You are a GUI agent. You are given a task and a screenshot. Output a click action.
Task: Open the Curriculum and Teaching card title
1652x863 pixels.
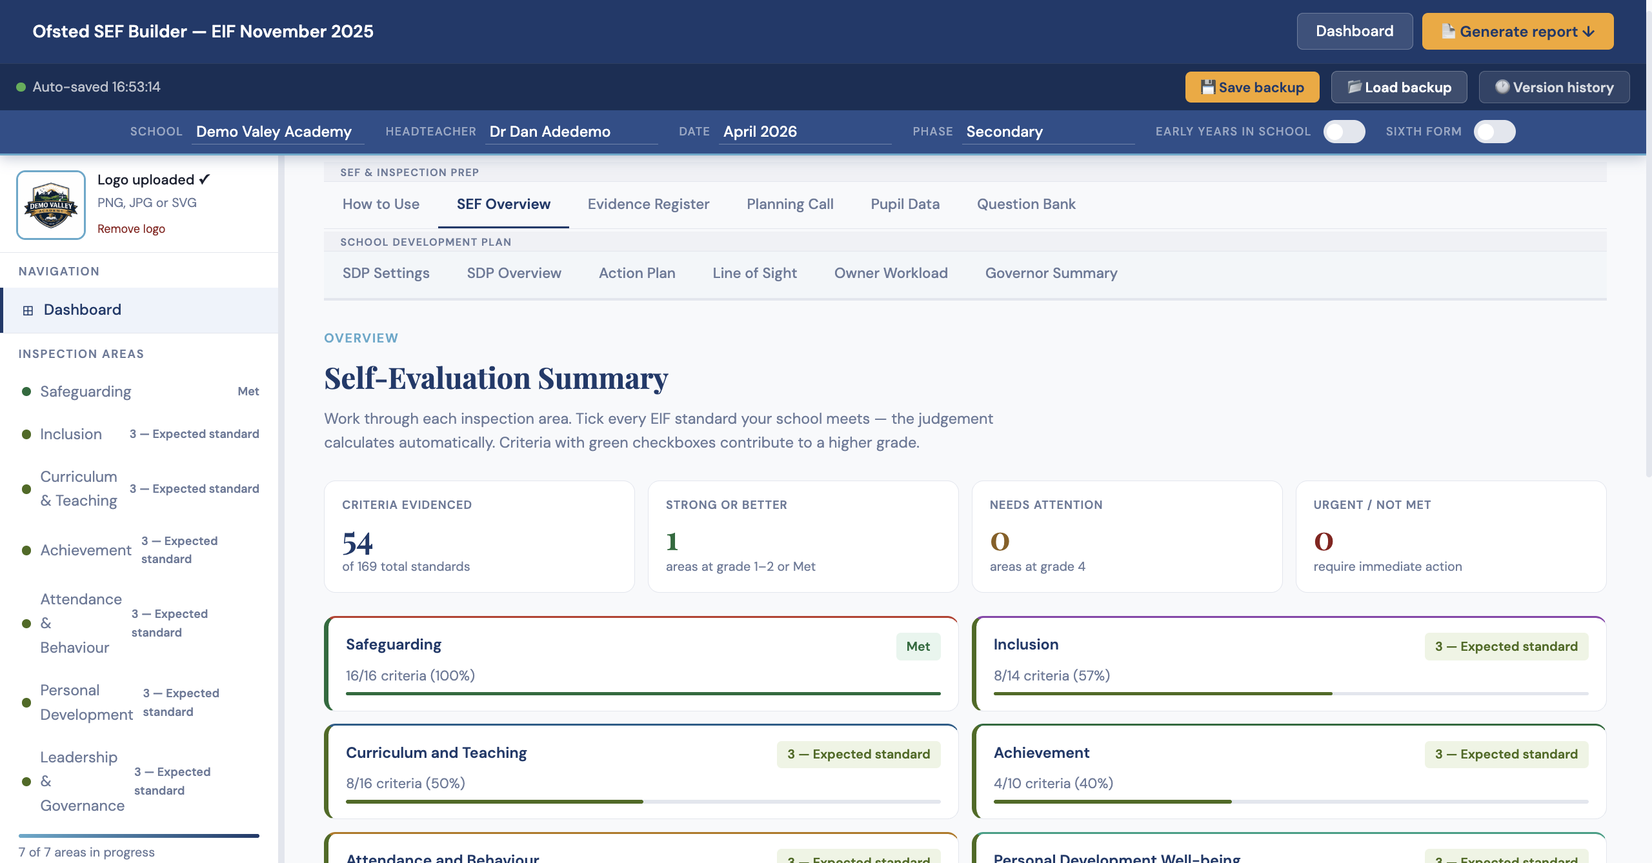(436, 753)
